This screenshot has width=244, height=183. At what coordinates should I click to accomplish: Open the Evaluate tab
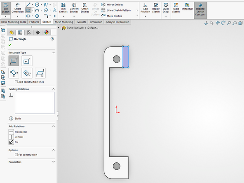coord(81,22)
